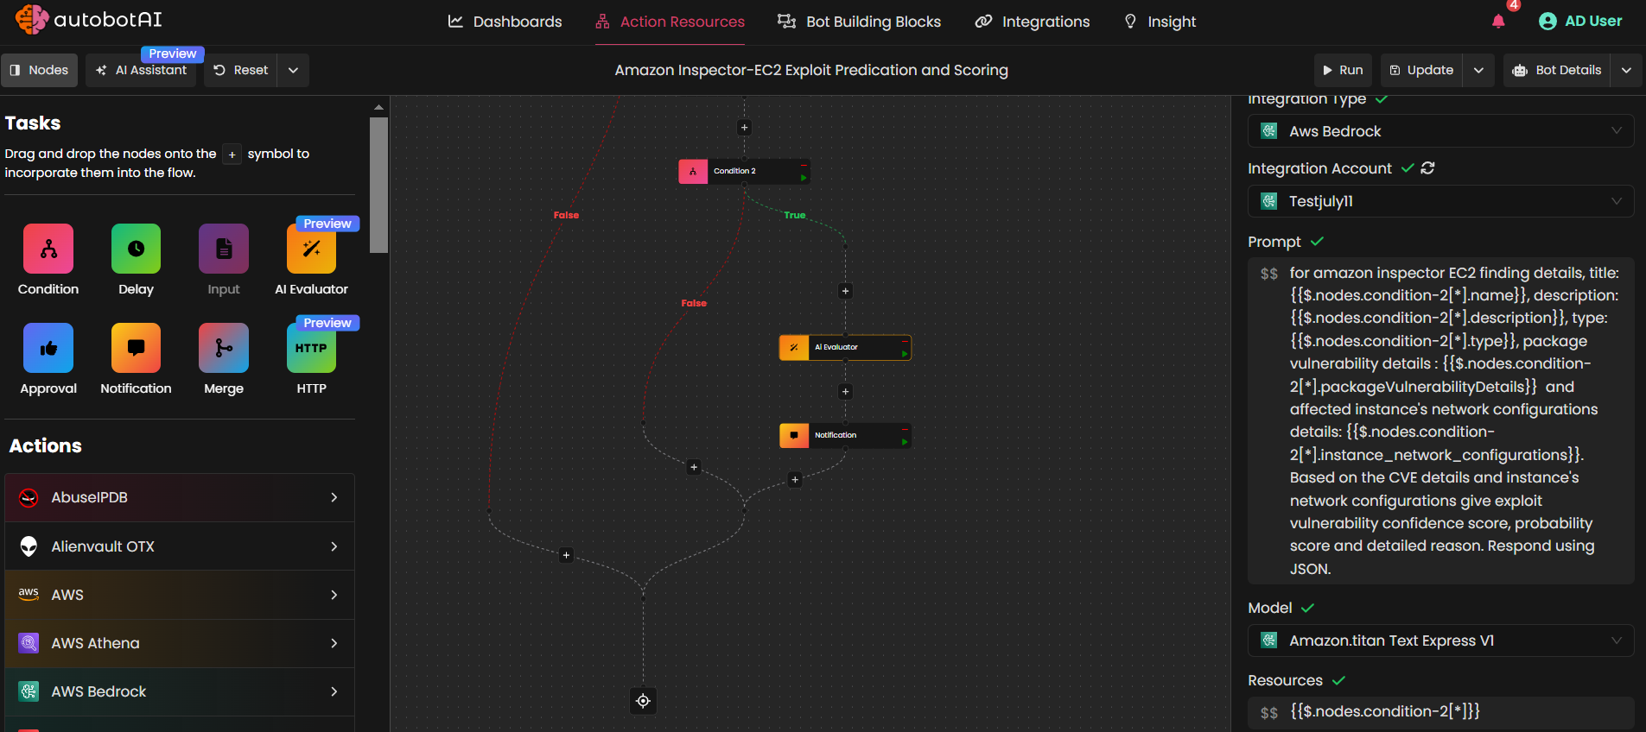This screenshot has width=1646, height=732.
Task: Click the plus symbol above Condition 2 node
Action: (744, 128)
